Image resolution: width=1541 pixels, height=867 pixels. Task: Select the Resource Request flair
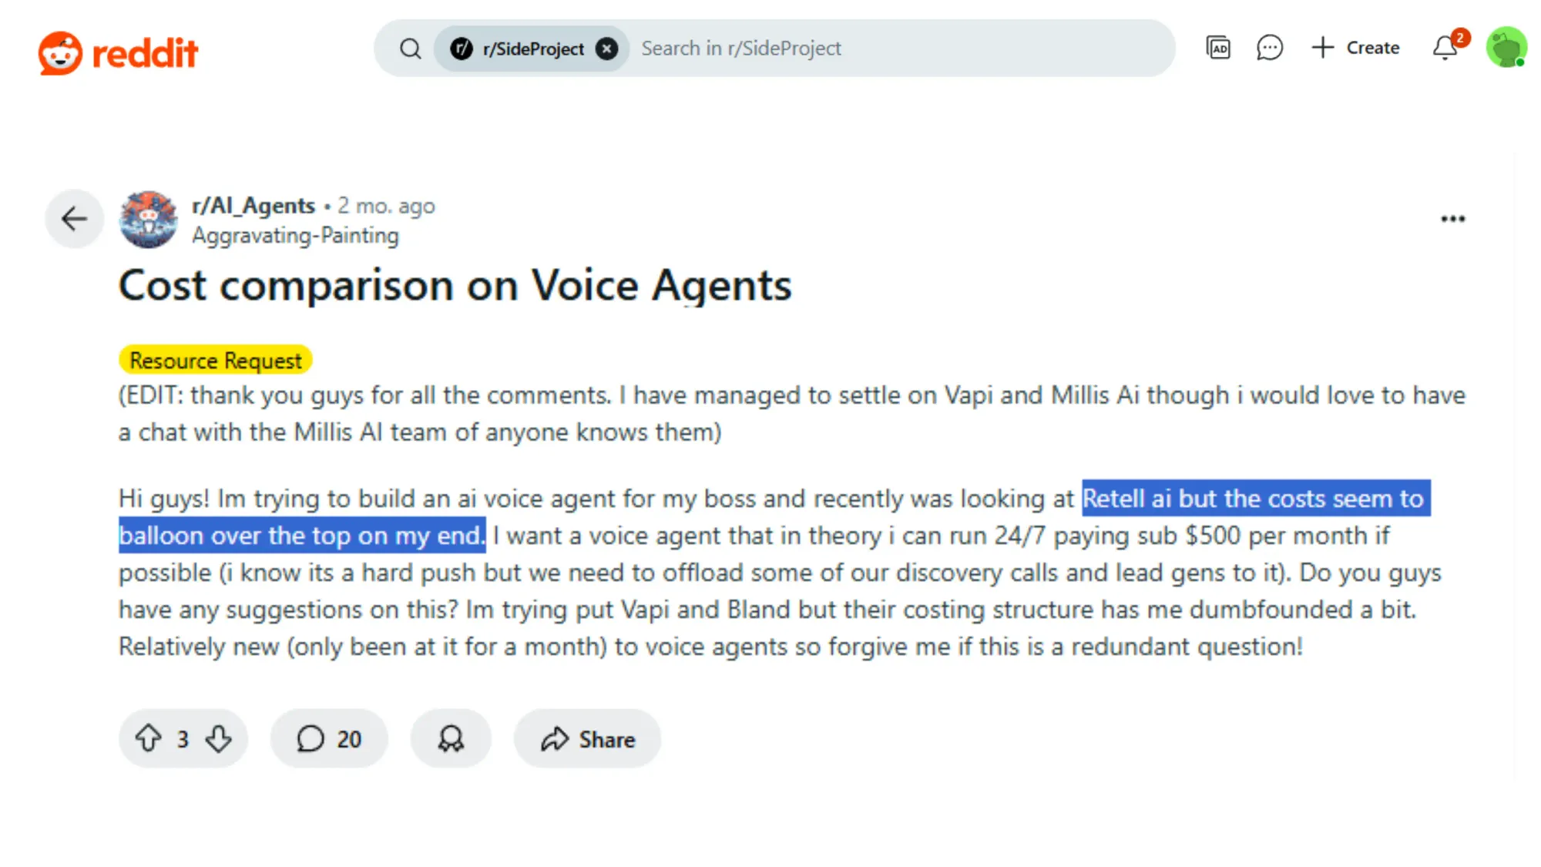(215, 359)
